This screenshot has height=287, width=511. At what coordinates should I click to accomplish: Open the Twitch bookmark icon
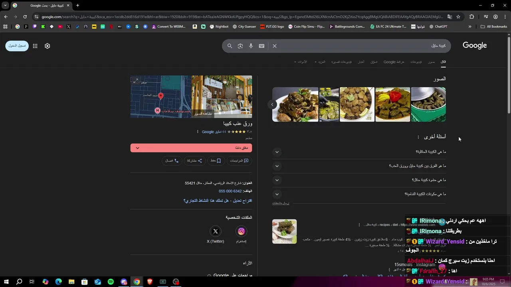point(35,27)
